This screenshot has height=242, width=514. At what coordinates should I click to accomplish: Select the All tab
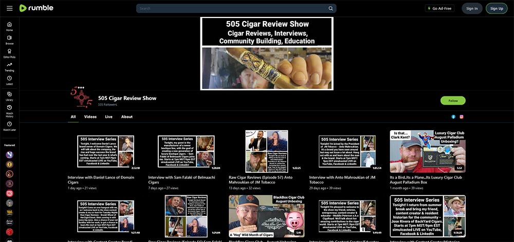click(x=73, y=117)
